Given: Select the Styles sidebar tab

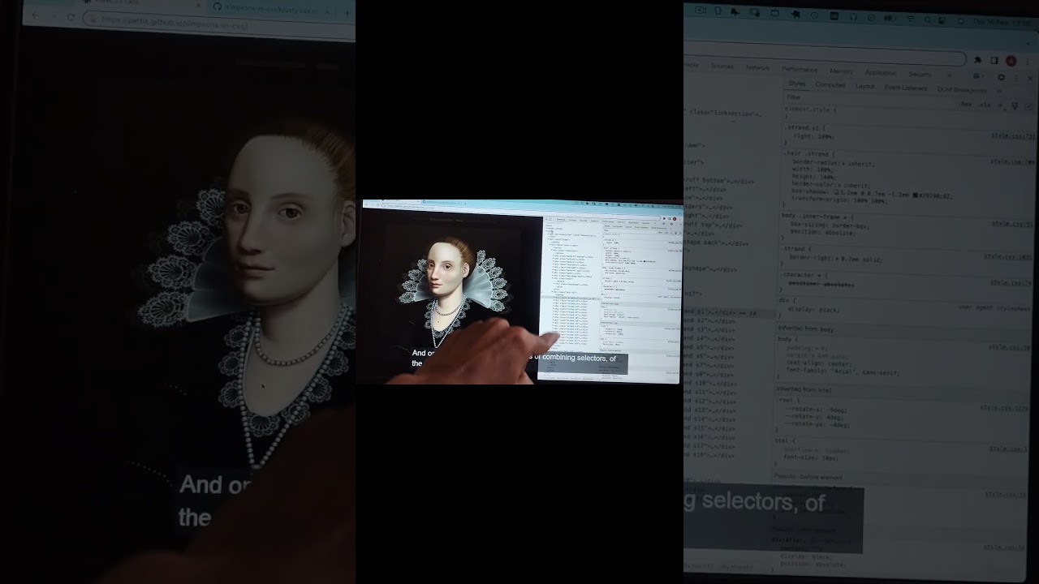Looking at the screenshot, I should coord(797,84).
